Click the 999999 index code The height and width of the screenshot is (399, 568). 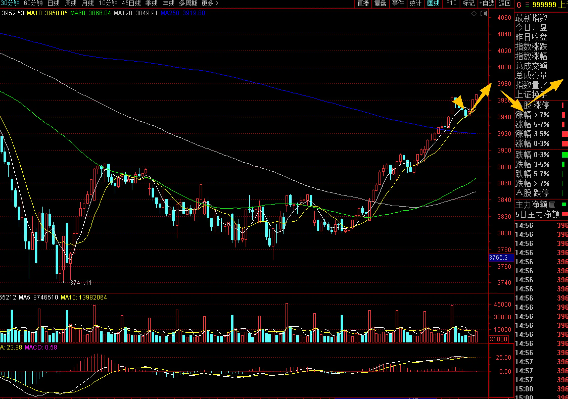coord(544,5)
